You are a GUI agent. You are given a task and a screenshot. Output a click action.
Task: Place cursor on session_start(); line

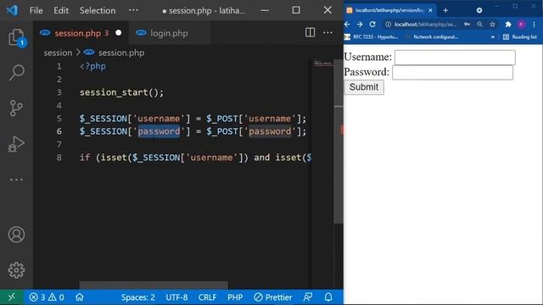click(x=121, y=92)
